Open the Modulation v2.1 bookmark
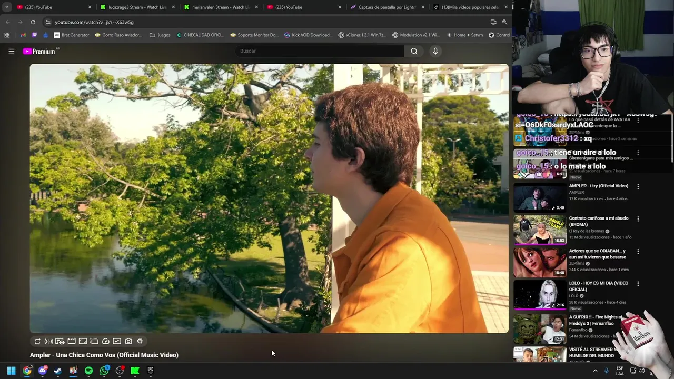674x379 pixels. point(416,35)
